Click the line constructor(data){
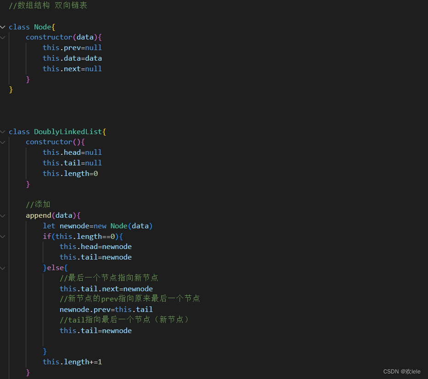 (x=64, y=37)
